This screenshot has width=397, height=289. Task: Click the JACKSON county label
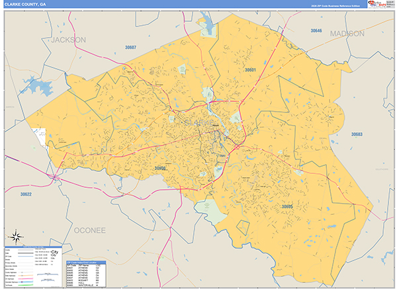pos(69,40)
